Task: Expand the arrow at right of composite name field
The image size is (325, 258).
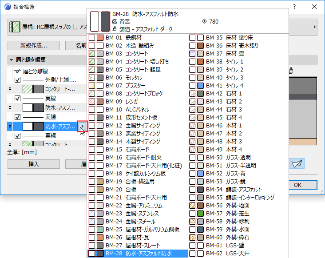Action: click(315, 27)
